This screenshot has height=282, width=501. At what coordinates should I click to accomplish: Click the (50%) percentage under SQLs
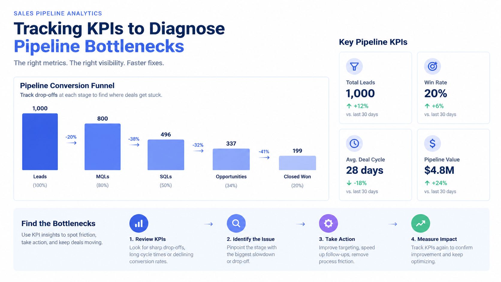pos(166,186)
